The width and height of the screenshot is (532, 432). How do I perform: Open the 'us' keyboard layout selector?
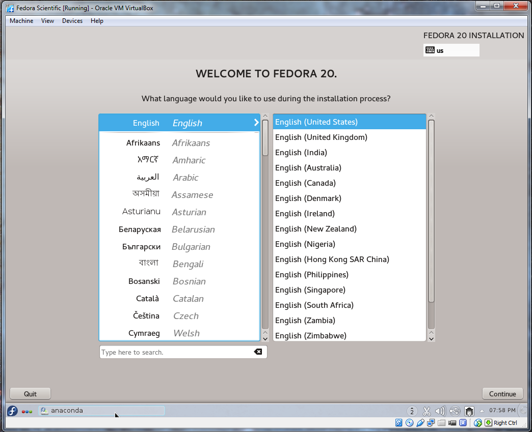coord(451,50)
